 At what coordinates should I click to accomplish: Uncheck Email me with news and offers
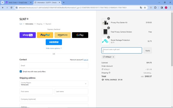click(x=21, y=72)
